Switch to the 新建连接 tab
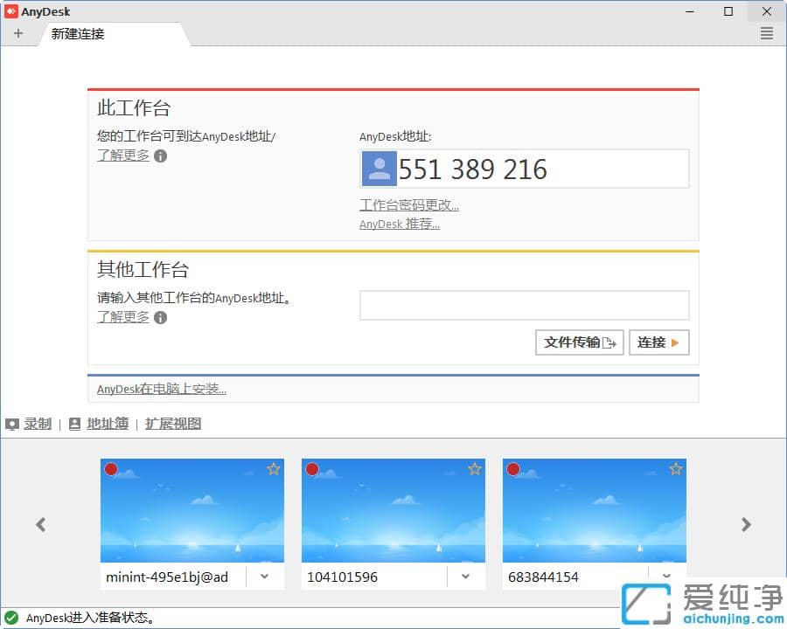Image resolution: width=787 pixels, height=629 pixels. 76,33
